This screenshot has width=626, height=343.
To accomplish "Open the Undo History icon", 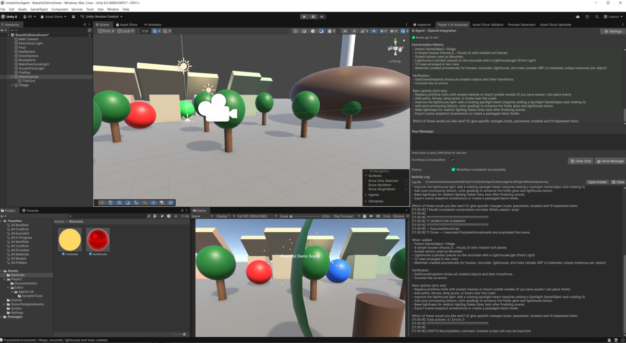I will [x=587, y=17].
